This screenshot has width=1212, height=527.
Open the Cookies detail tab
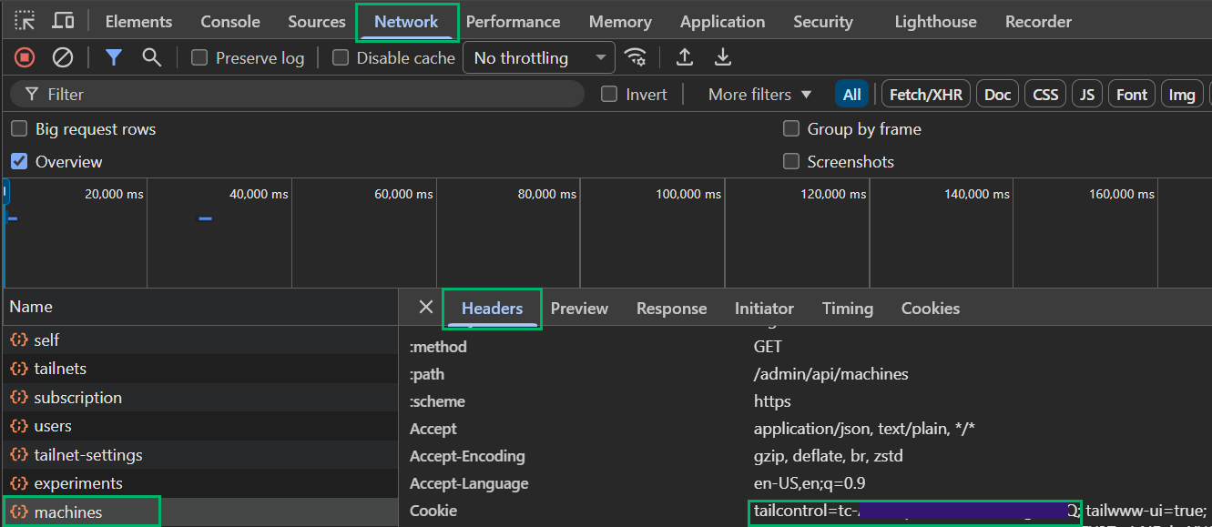point(931,309)
